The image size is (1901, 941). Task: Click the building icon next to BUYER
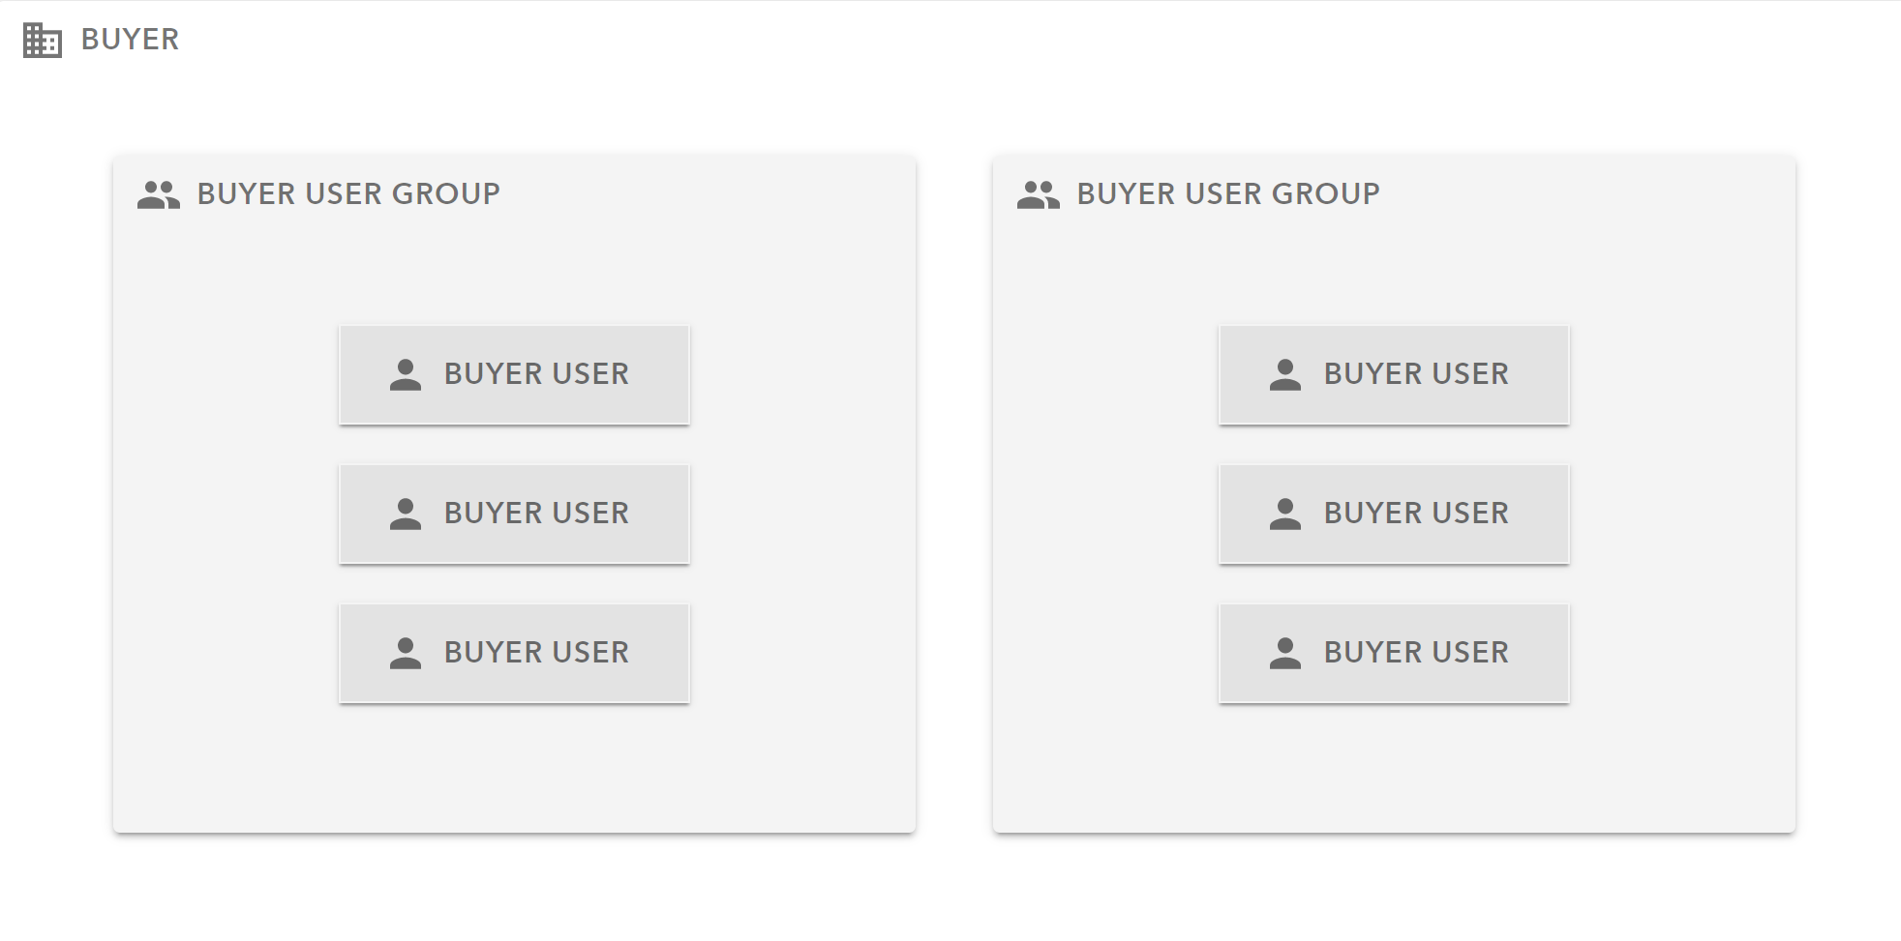pos(43,41)
